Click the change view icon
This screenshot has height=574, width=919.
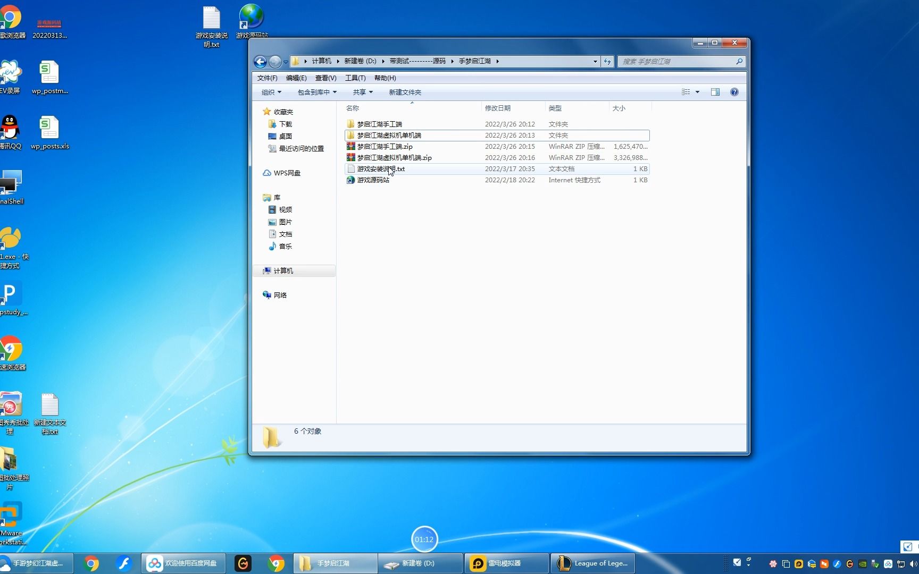click(686, 92)
